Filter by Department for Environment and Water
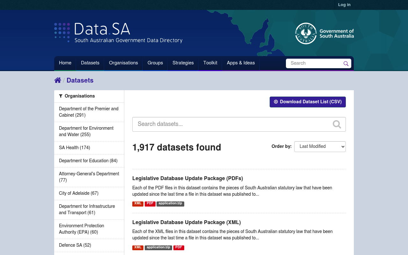This screenshot has height=255, width=408. point(89,132)
